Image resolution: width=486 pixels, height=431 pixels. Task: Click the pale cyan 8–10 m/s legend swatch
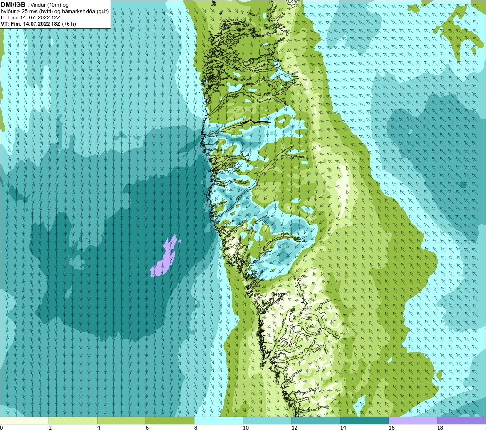219,420
